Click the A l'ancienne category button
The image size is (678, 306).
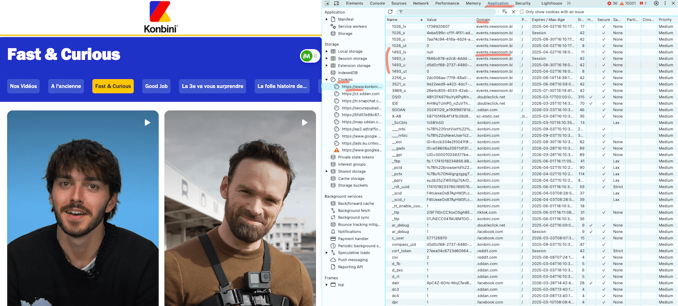(66, 86)
